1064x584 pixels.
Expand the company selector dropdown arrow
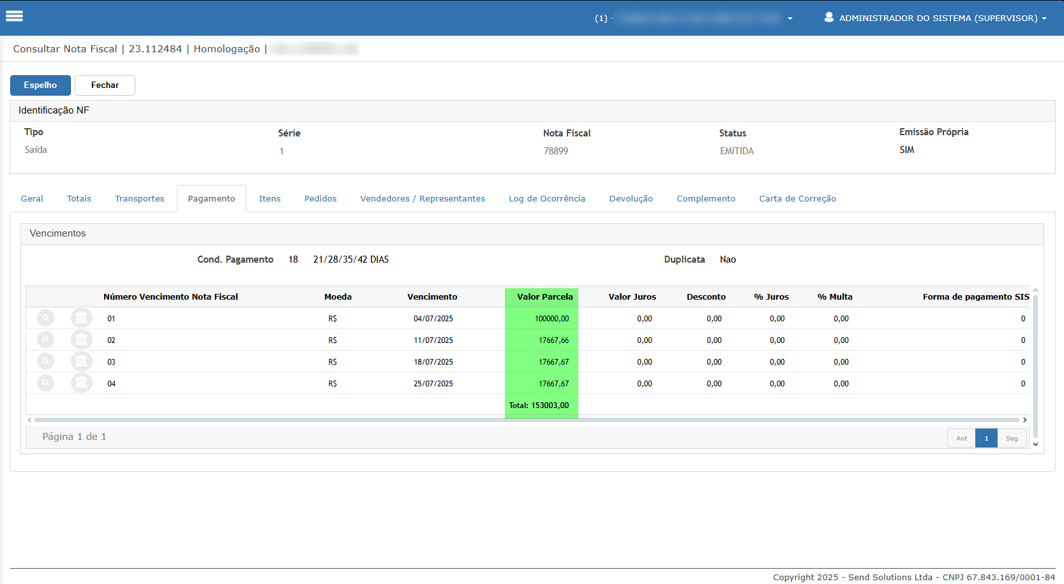coord(790,18)
